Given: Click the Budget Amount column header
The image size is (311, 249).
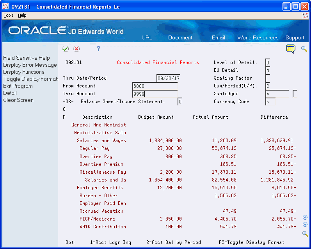Looking at the screenshot, I should coord(156,117).
